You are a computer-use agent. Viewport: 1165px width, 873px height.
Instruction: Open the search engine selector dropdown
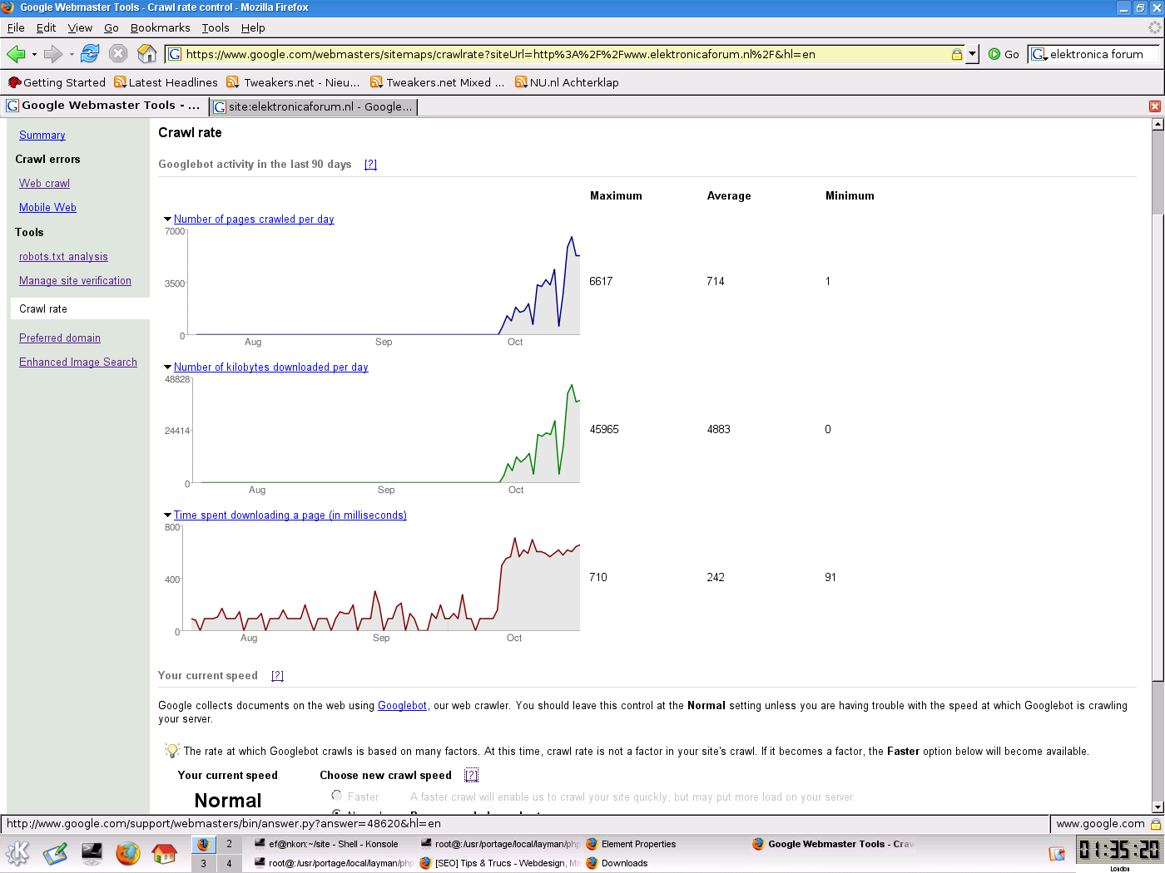[x=1039, y=54]
